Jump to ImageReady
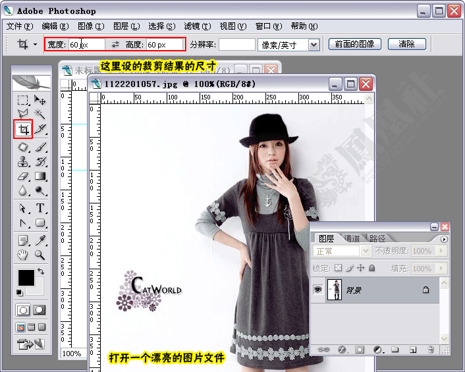The height and width of the screenshot is (372, 465). pos(31,344)
